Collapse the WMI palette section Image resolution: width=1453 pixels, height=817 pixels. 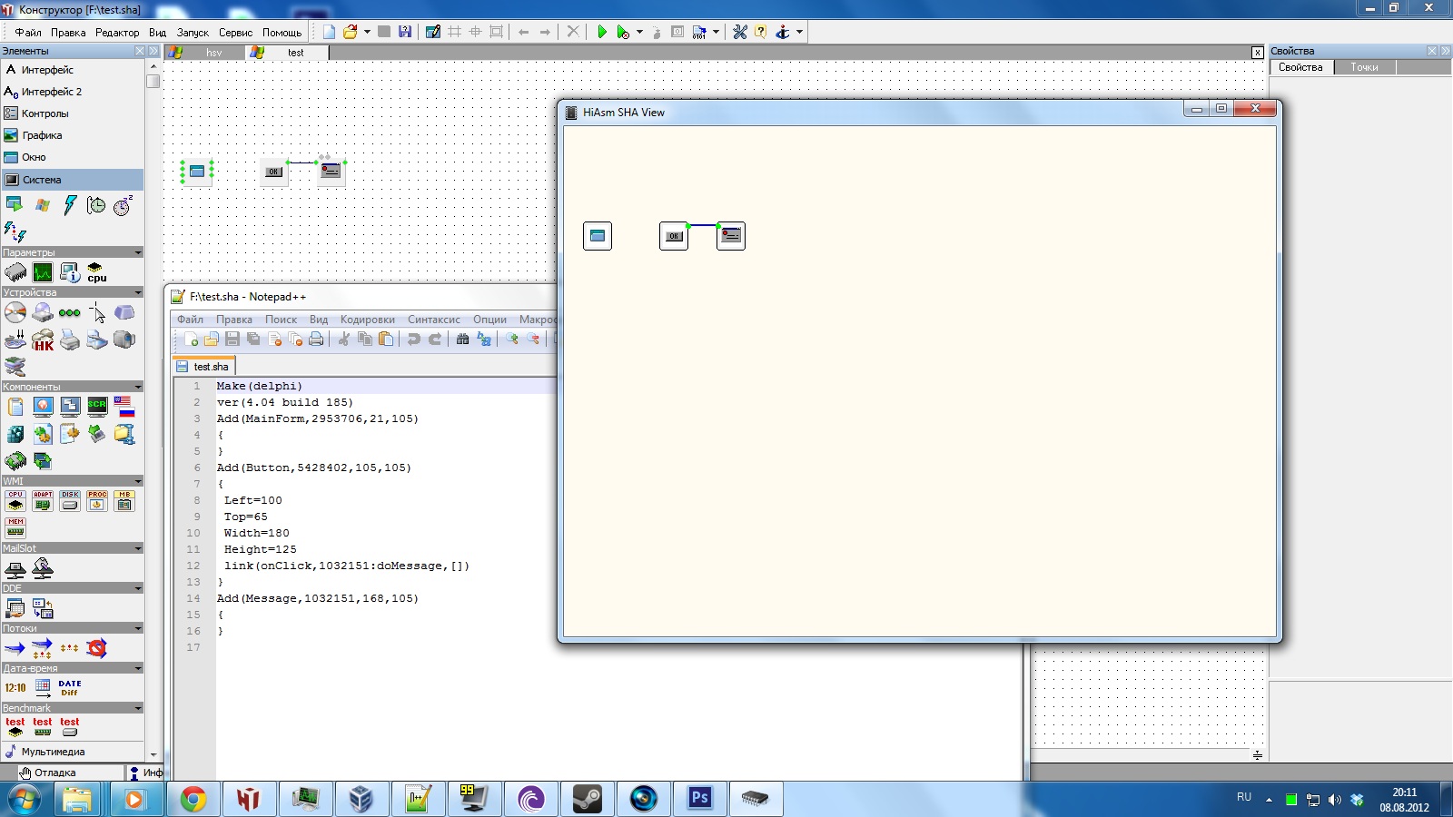pos(138,481)
